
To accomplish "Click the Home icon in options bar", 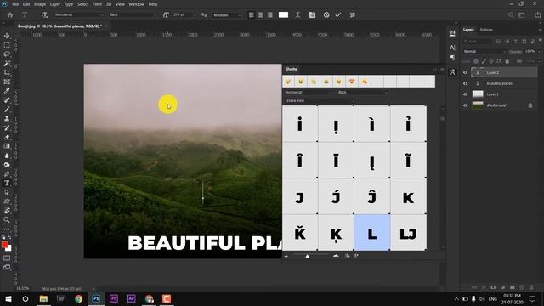I will click(10, 15).
